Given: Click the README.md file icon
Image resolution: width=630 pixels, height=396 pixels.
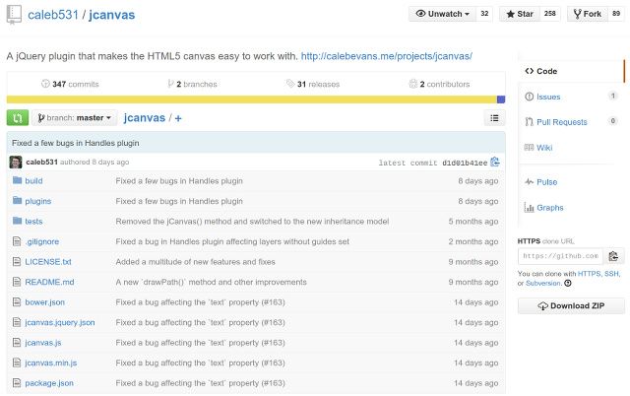Looking at the screenshot, I should click(x=17, y=282).
